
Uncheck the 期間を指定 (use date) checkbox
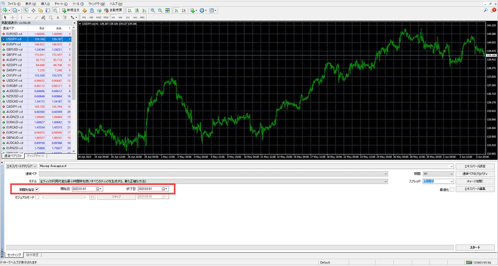(37, 189)
